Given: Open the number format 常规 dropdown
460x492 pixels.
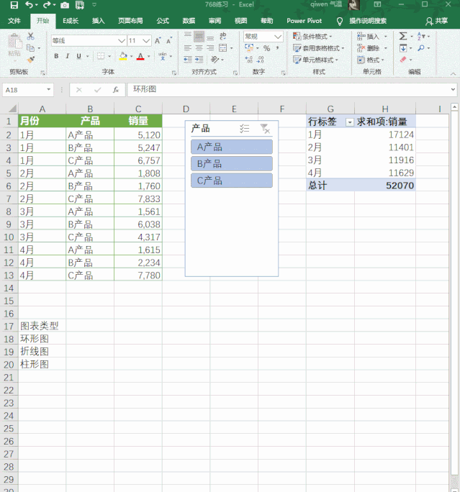Looking at the screenshot, I should coord(278,37).
